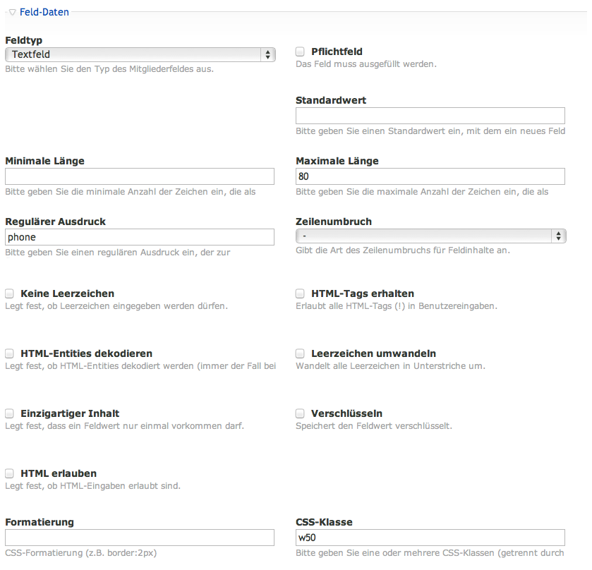Screen dimensions: 592x570
Task: Click the Formatierung input field
Action: (x=139, y=538)
